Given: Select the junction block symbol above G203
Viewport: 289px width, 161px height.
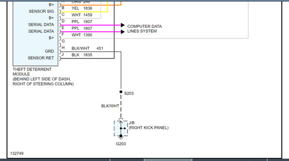Looking at the screenshot, I should click(121, 128).
